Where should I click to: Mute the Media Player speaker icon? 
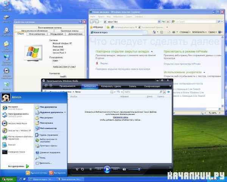point(124,169)
